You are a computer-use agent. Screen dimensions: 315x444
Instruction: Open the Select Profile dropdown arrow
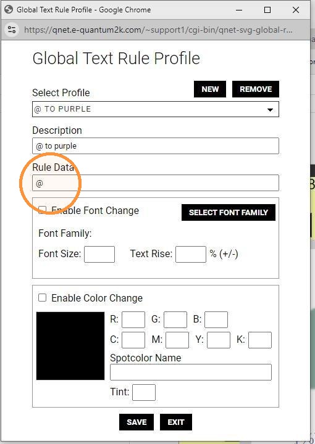coord(270,110)
